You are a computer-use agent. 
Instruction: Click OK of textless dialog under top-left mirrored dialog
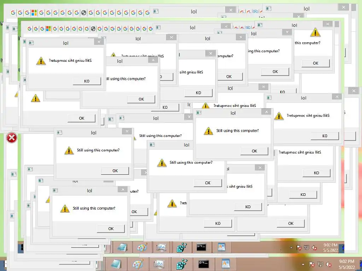(x=82, y=118)
